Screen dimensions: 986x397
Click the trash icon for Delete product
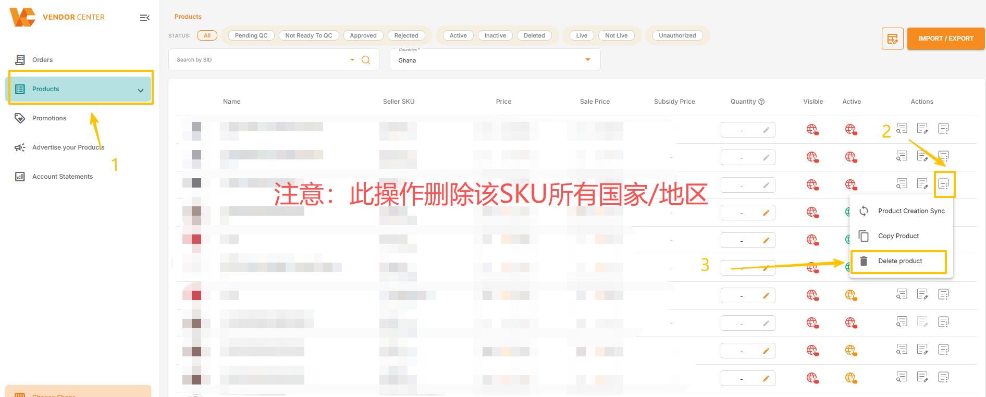[x=864, y=261]
